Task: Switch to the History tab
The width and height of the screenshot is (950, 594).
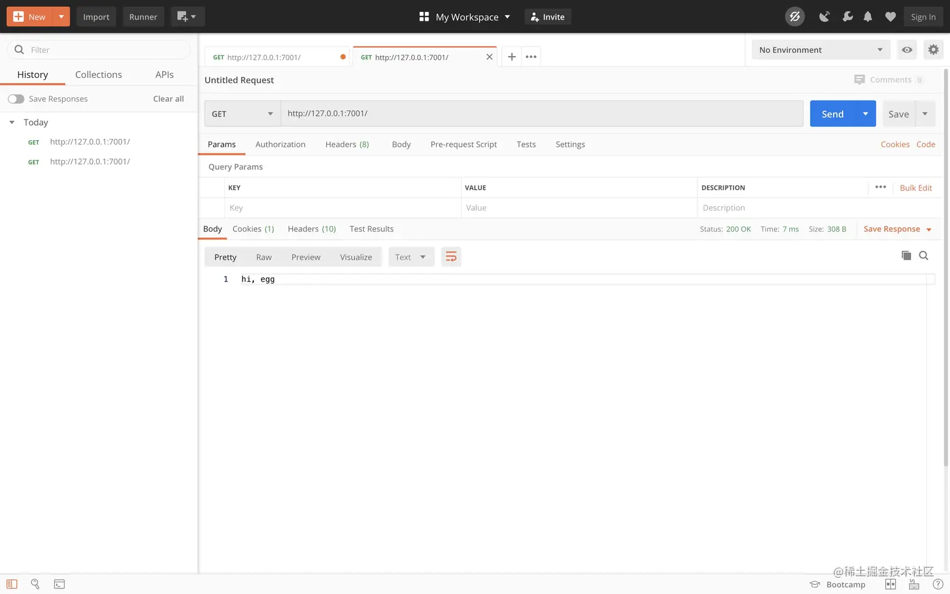Action: pyautogui.click(x=33, y=74)
